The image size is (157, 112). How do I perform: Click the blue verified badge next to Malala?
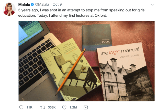click(33, 5)
